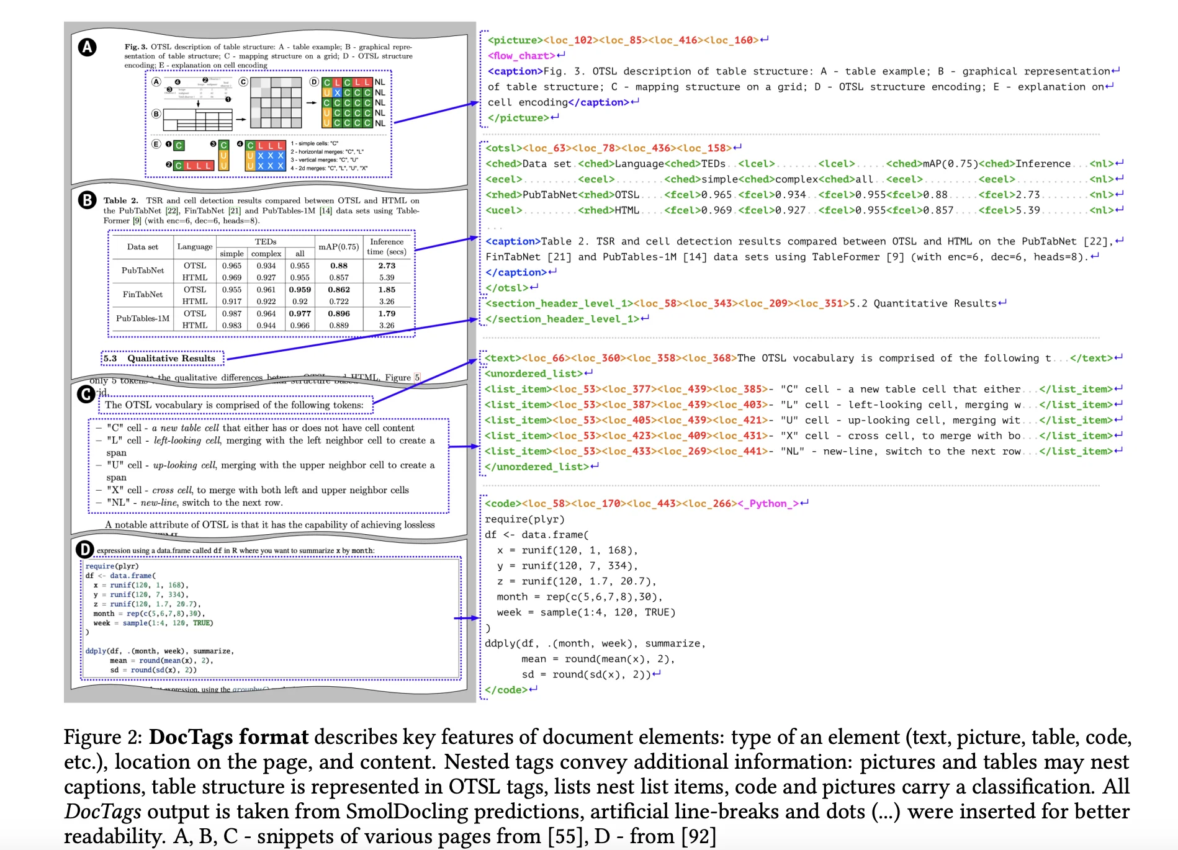This screenshot has width=1178, height=850.
Task: Click the "simple" sub-header in the table
Action: pyautogui.click(x=232, y=254)
